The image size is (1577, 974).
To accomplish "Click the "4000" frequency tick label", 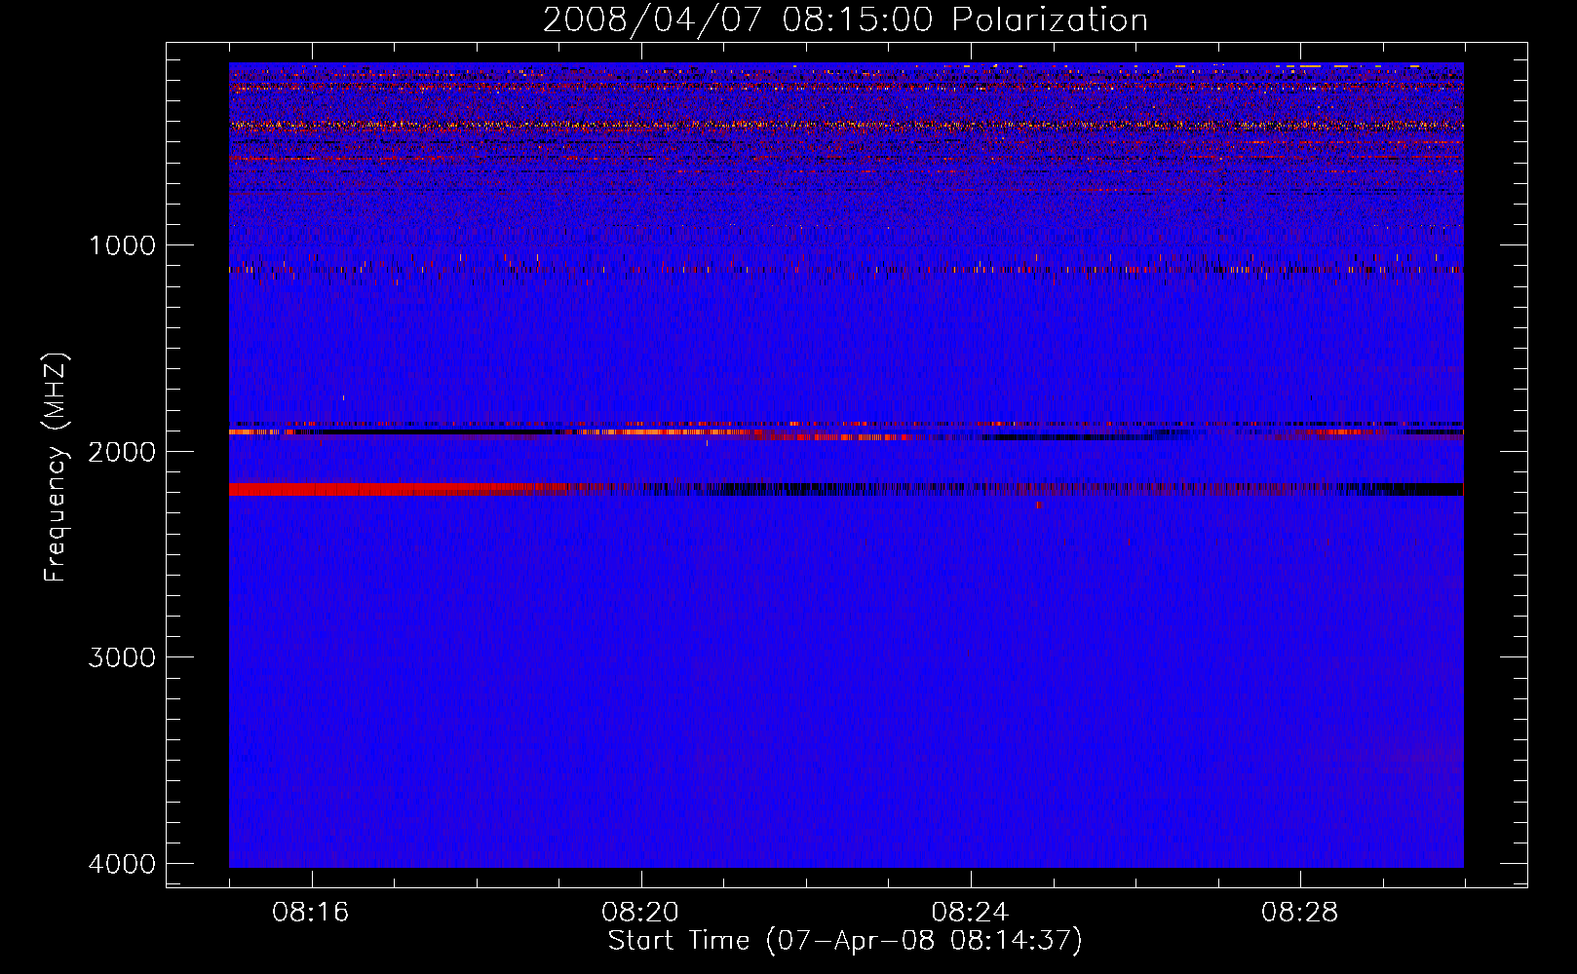I will click(x=122, y=864).
